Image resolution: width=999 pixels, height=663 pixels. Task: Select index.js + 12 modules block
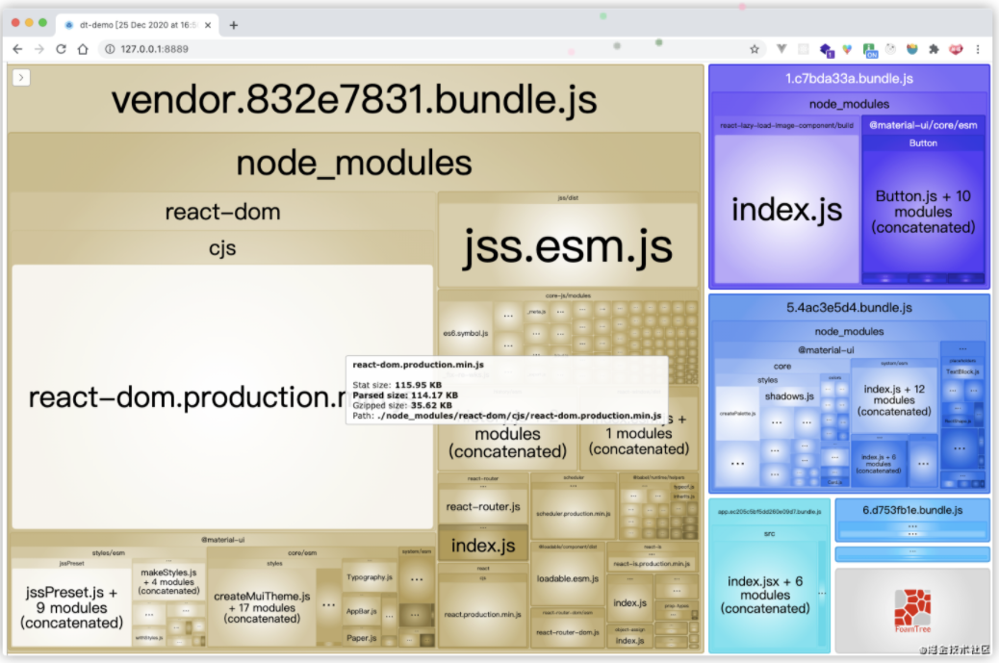(x=894, y=400)
